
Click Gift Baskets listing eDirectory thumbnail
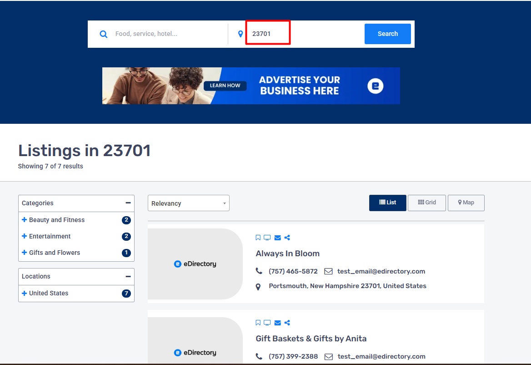[x=195, y=340]
